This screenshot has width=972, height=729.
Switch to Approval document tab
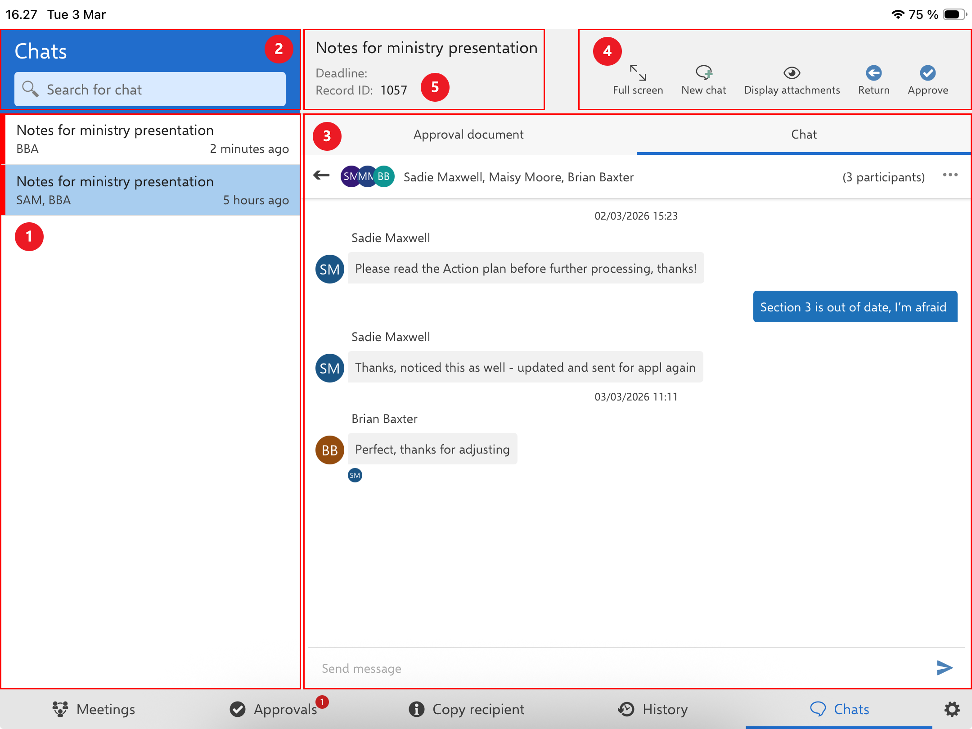click(x=468, y=134)
